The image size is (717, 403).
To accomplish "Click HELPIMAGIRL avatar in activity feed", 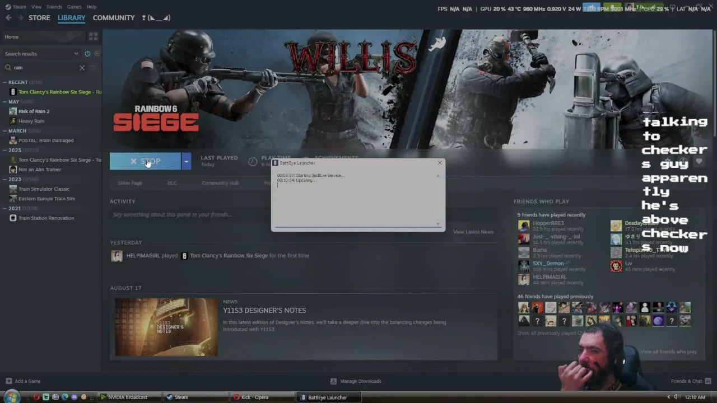I will (117, 256).
